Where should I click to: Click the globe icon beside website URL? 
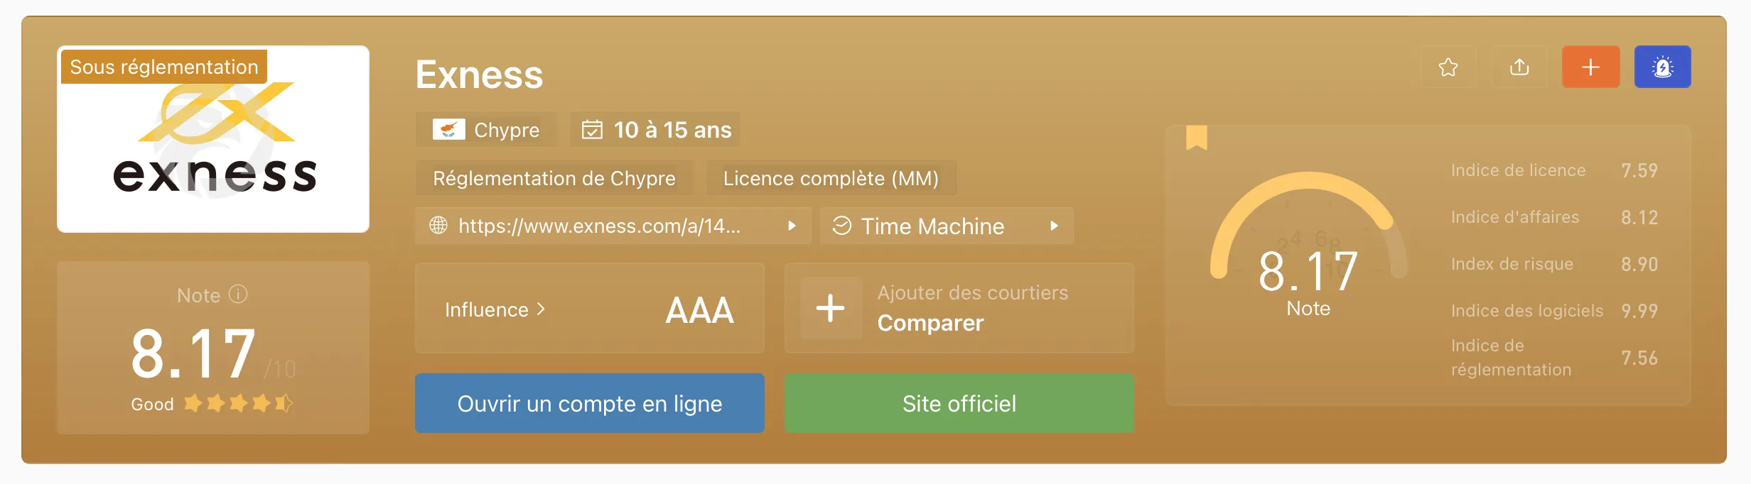pos(438,226)
